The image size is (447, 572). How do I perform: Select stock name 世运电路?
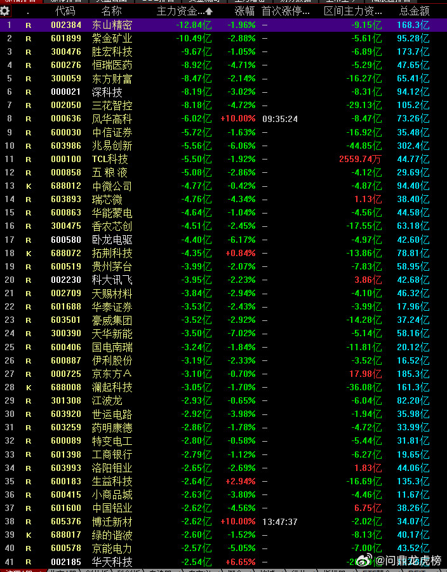click(112, 414)
